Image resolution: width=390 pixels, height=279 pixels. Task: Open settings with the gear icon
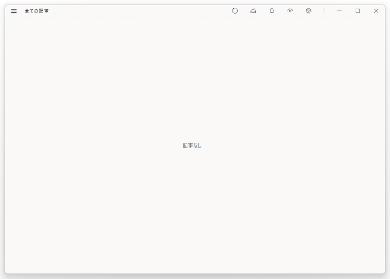point(309,11)
